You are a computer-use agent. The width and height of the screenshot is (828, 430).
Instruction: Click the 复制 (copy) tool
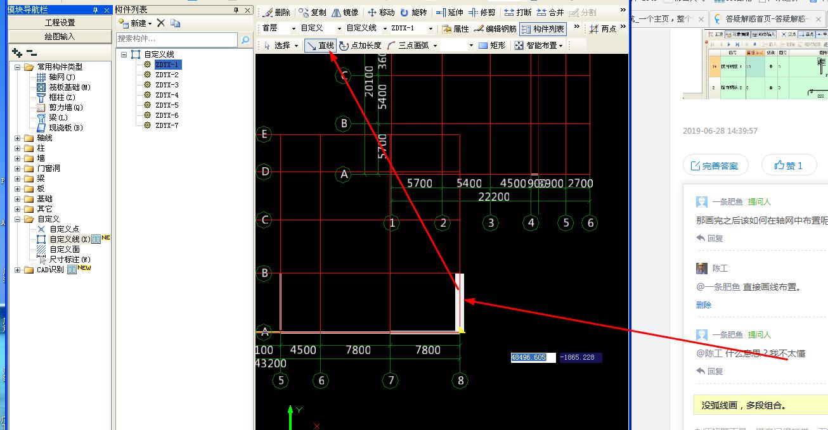(313, 13)
